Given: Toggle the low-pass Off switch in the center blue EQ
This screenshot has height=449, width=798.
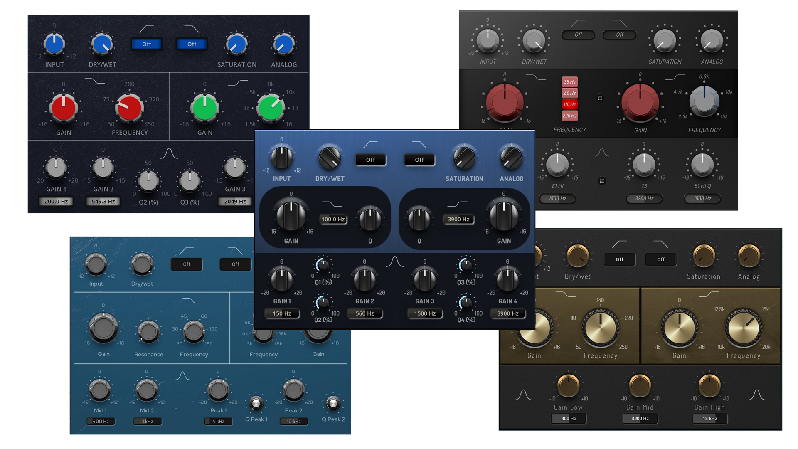Looking at the screenshot, I should tap(419, 160).
